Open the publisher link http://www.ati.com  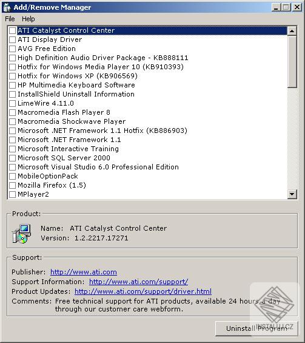(84, 272)
